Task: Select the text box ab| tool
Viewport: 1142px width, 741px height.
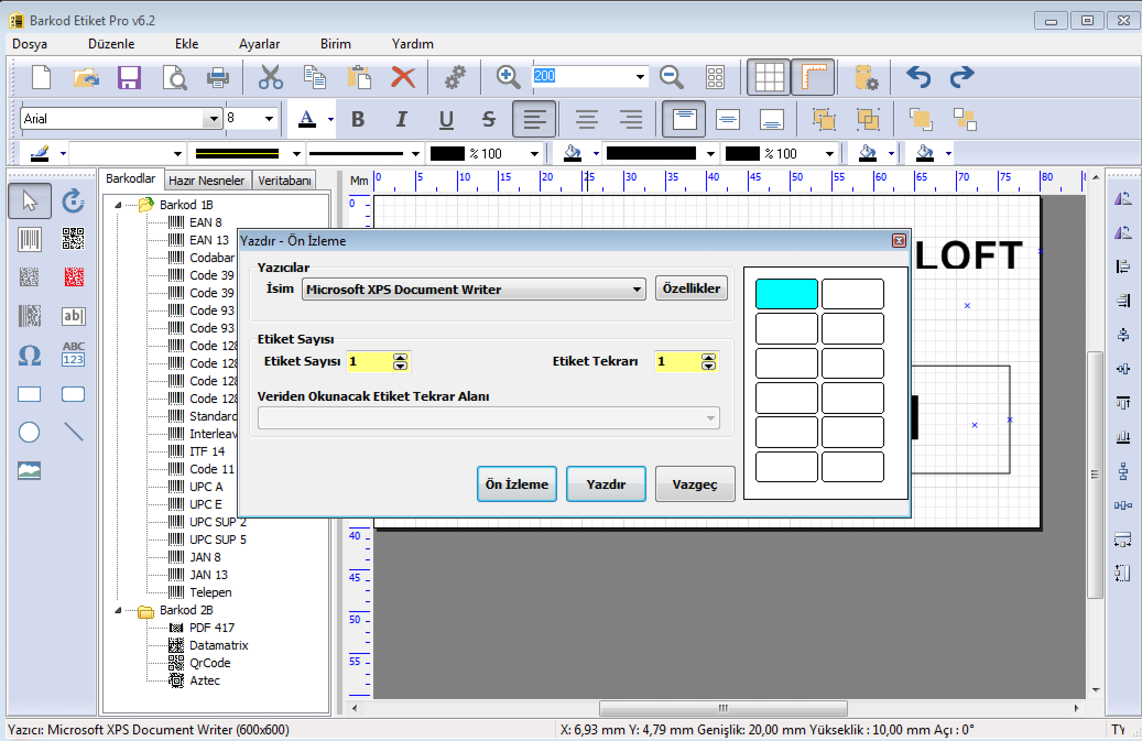Action: pyautogui.click(x=73, y=316)
